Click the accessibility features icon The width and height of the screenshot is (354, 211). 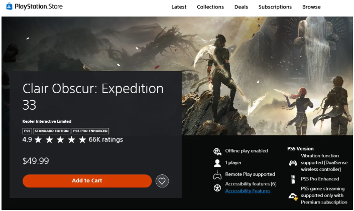pos(217,187)
